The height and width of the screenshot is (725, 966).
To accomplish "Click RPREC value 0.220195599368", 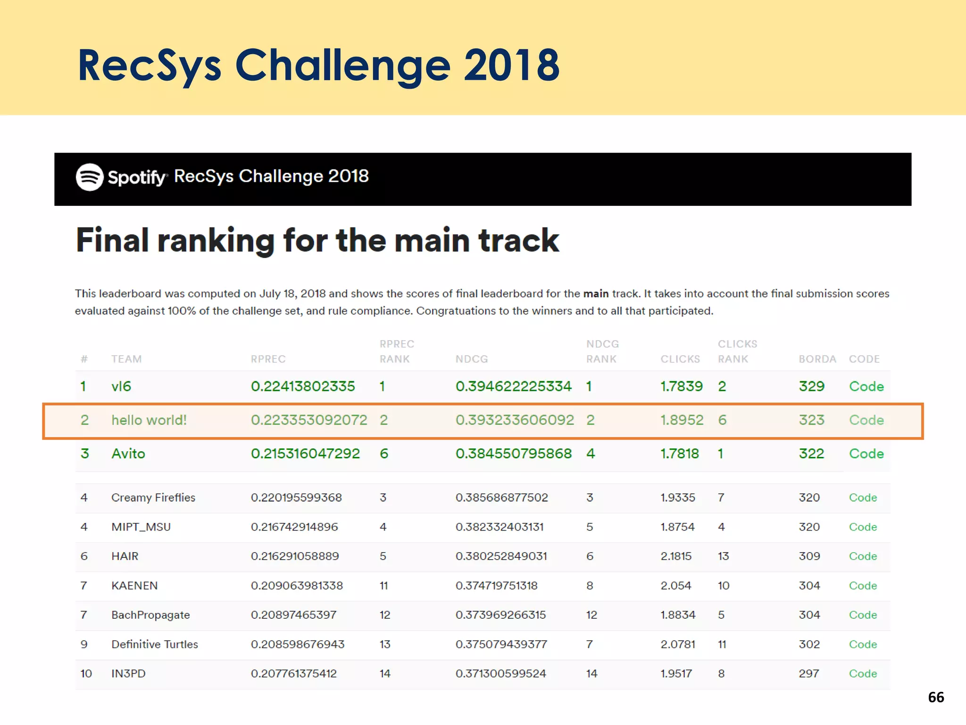I will pos(296,497).
